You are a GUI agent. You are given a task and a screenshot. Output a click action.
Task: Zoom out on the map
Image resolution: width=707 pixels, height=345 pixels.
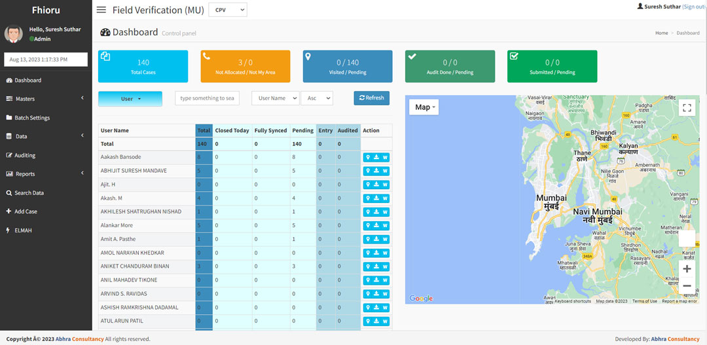click(x=687, y=286)
